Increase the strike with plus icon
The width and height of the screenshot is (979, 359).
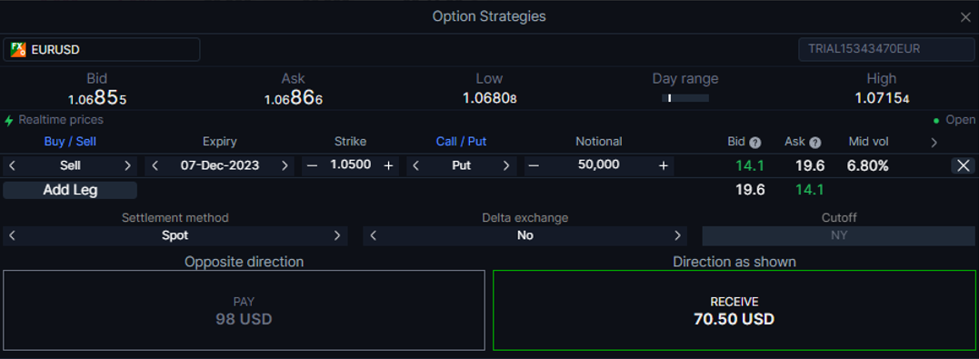tap(388, 165)
